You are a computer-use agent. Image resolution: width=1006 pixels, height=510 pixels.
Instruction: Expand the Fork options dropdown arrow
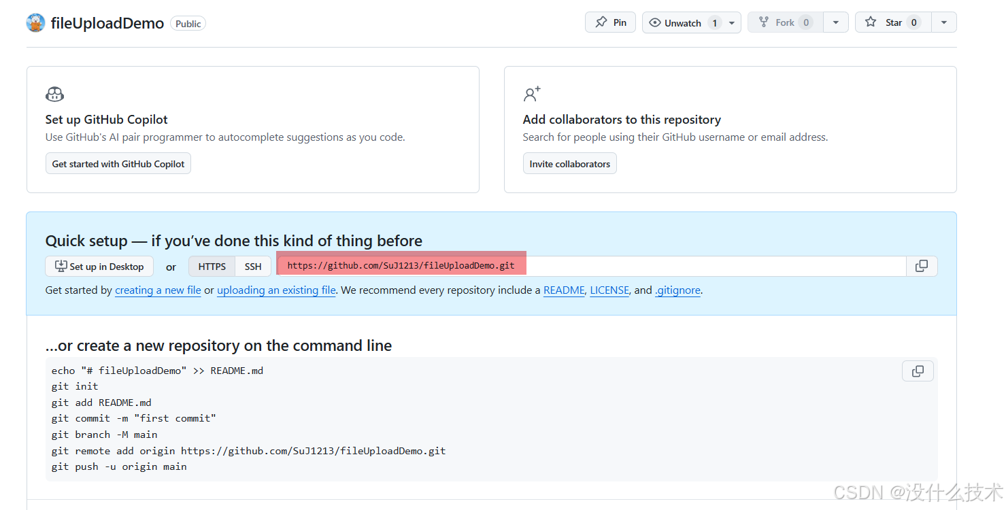pos(836,22)
